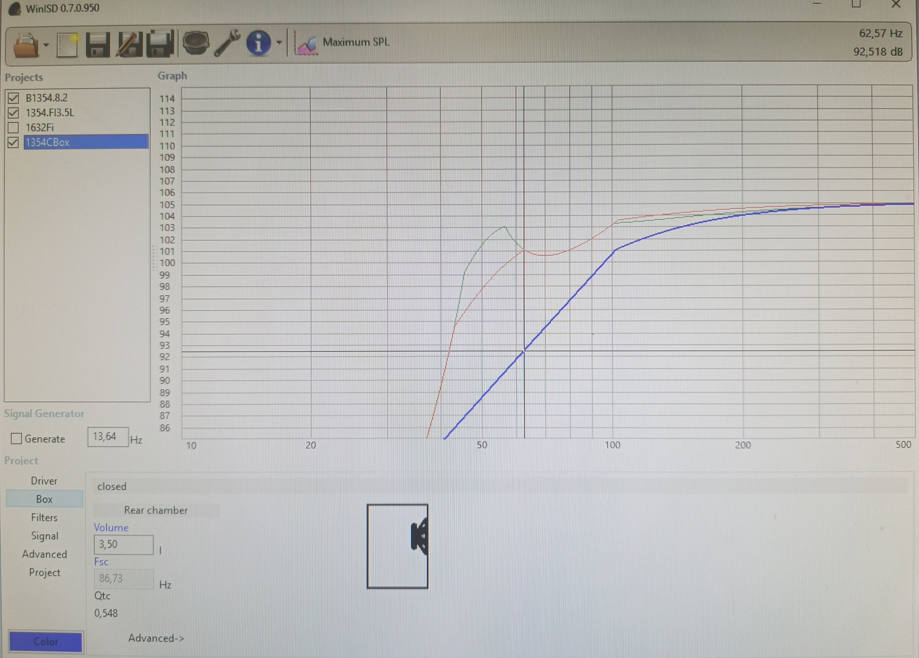Viewport: 919px width, 658px height.
Task: Switch to the Filters tab
Action: (44, 517)
